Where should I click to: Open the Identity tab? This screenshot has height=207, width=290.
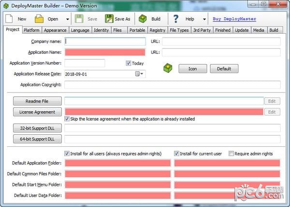pyautogui.click(x=101, y=30)
